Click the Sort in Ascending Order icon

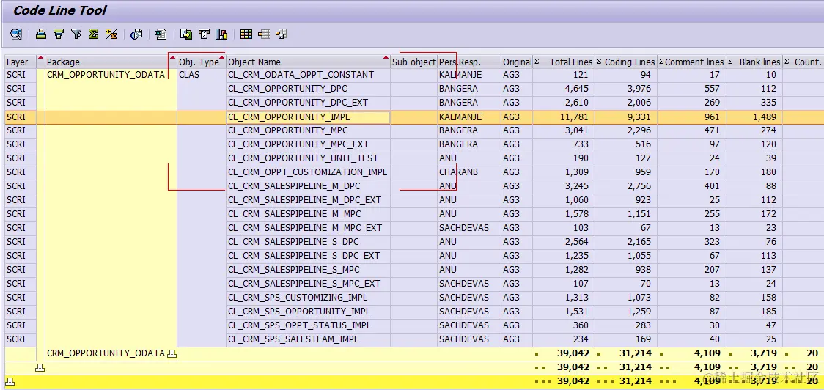41,34
